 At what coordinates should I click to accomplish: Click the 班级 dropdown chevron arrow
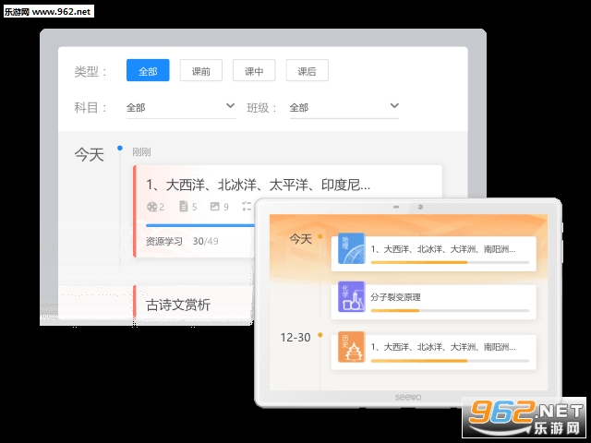tap(394, 106)
